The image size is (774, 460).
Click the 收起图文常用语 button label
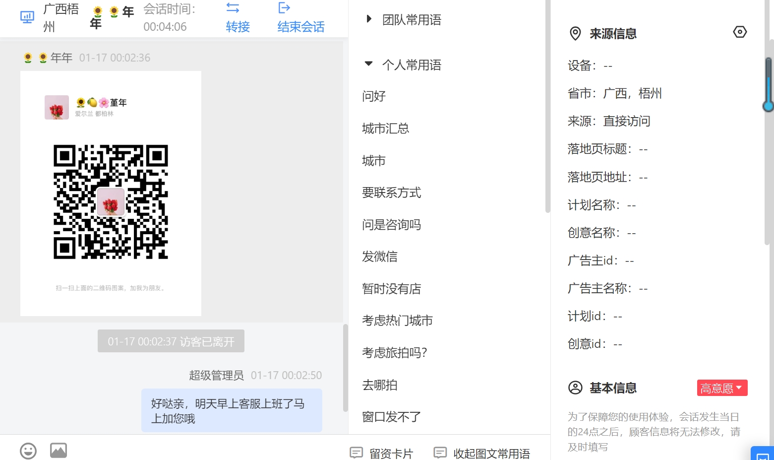tap(492, 454)
